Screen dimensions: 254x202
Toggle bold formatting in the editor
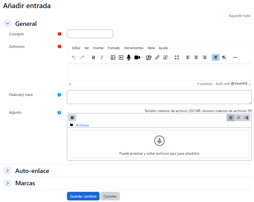point(94,57)
